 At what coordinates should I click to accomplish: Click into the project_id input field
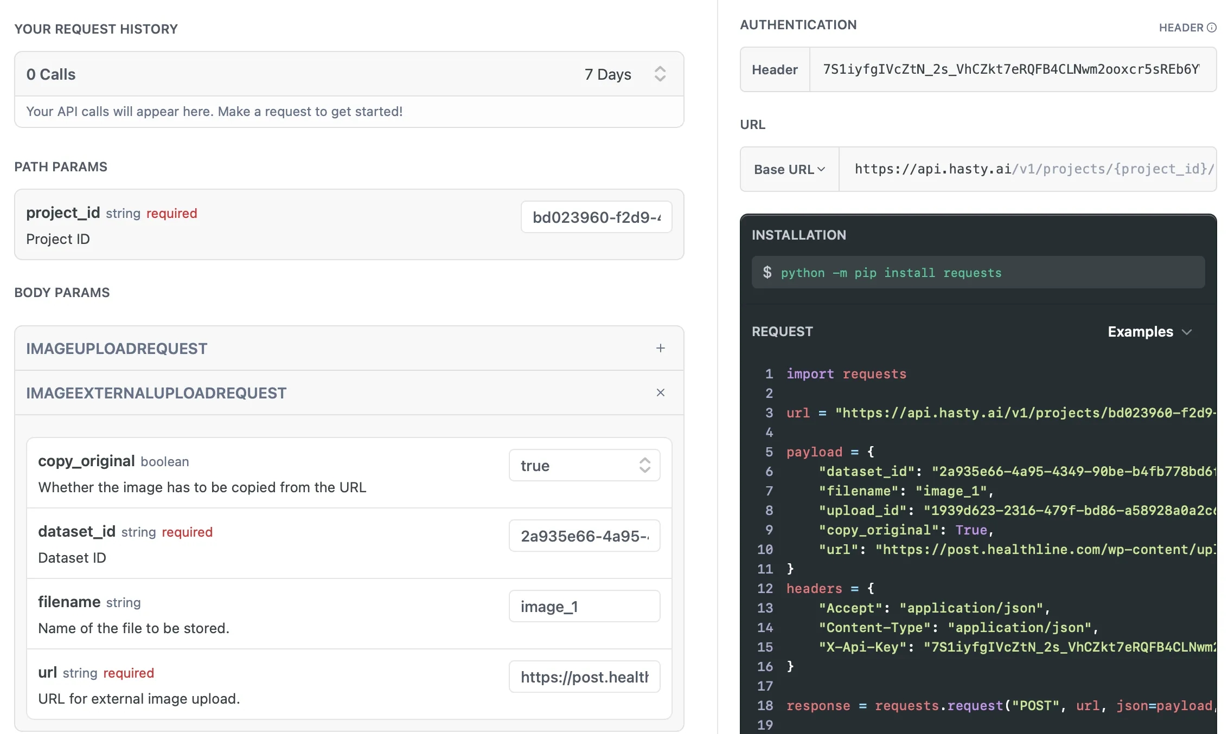pyautogui.click(x=596, y=217)
